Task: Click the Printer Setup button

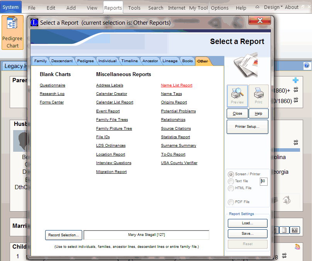Action: (x=247, y=127)
